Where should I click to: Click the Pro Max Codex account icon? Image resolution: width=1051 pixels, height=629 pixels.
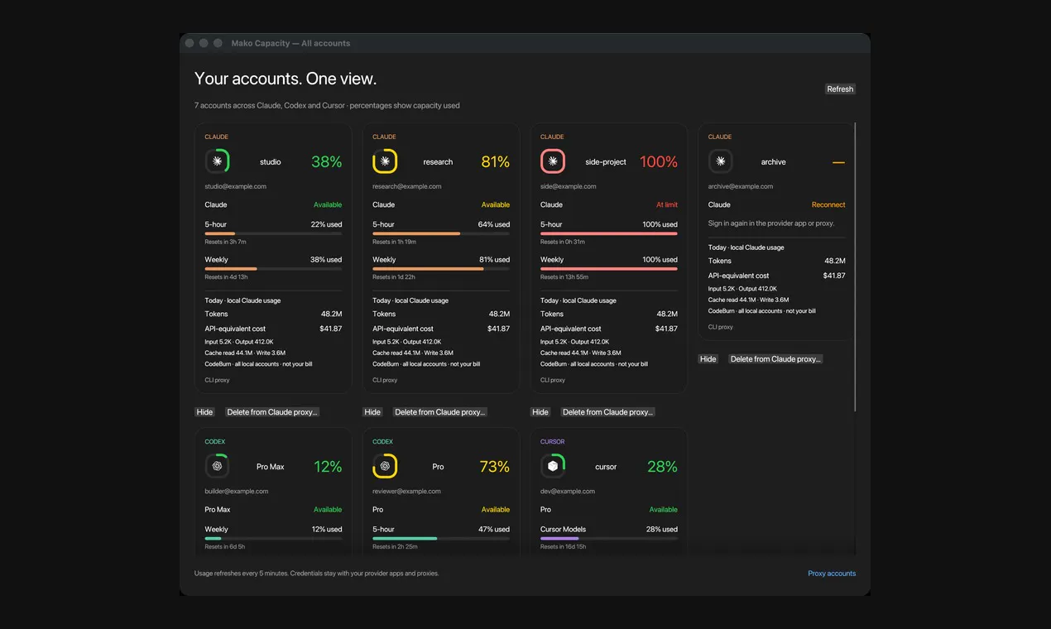pyautogui.click(x=218, y=466)
